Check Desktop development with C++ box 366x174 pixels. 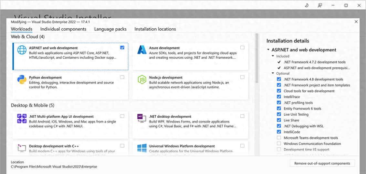[122, 146]
